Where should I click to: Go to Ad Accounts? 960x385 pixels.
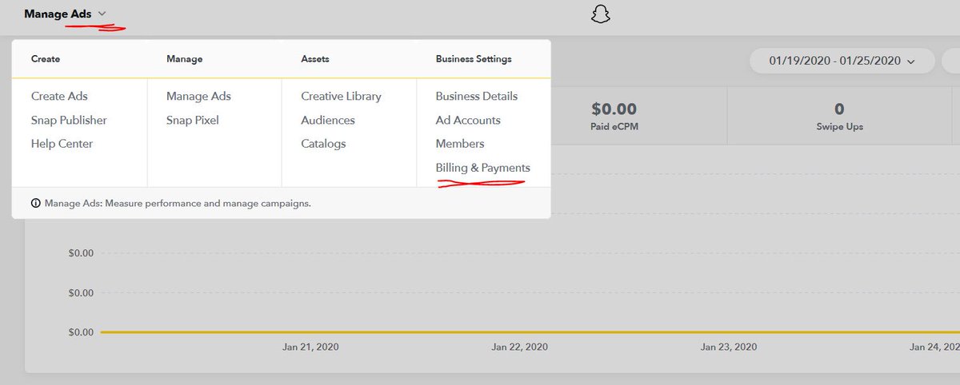point(468,120)
